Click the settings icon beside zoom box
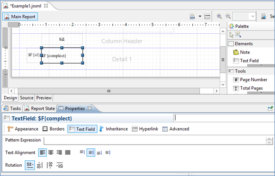275x176 pixels. point(263,16)
